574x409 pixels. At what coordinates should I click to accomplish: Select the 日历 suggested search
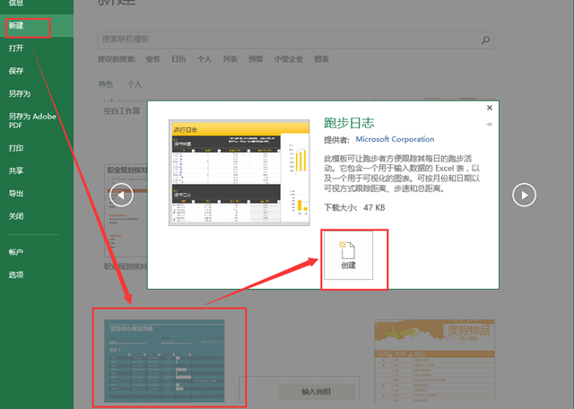pos(178,59)
